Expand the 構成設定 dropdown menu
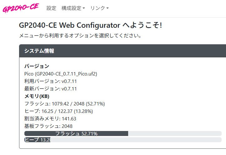This screenshot has width=226, height=155. [x=73, y=8]
